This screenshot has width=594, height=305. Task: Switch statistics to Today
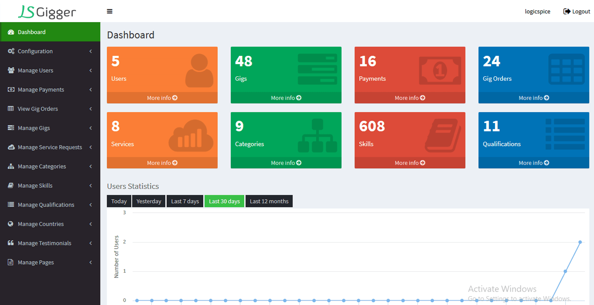click(119, 201)
